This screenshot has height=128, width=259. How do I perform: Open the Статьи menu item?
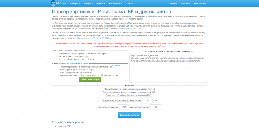pos(129,4)
